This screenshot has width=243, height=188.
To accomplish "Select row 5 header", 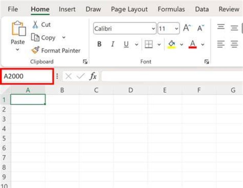I will click(5, 138).
